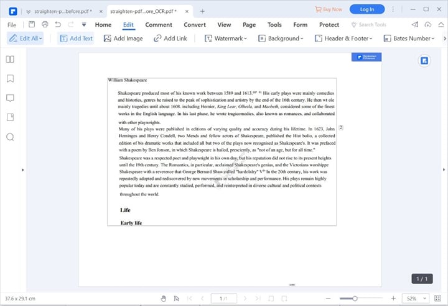Show more toolbar items with the right arrow
The height and width of the screenshot is (306, 448).
[x=444, y=38]
